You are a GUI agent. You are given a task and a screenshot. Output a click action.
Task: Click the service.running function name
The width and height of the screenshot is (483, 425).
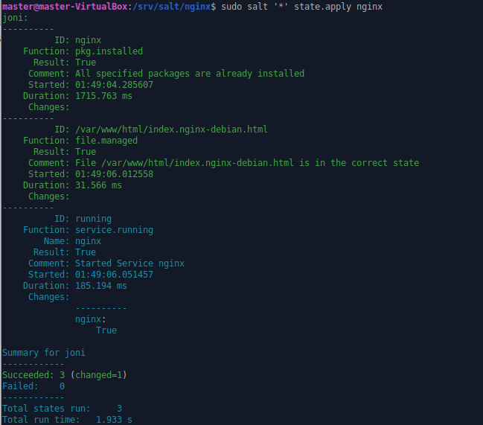114,230
